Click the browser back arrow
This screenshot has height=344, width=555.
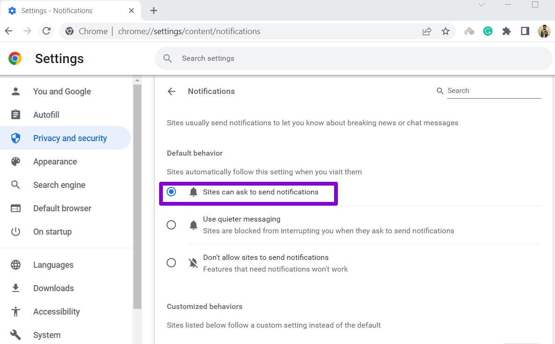pos(9,31)
